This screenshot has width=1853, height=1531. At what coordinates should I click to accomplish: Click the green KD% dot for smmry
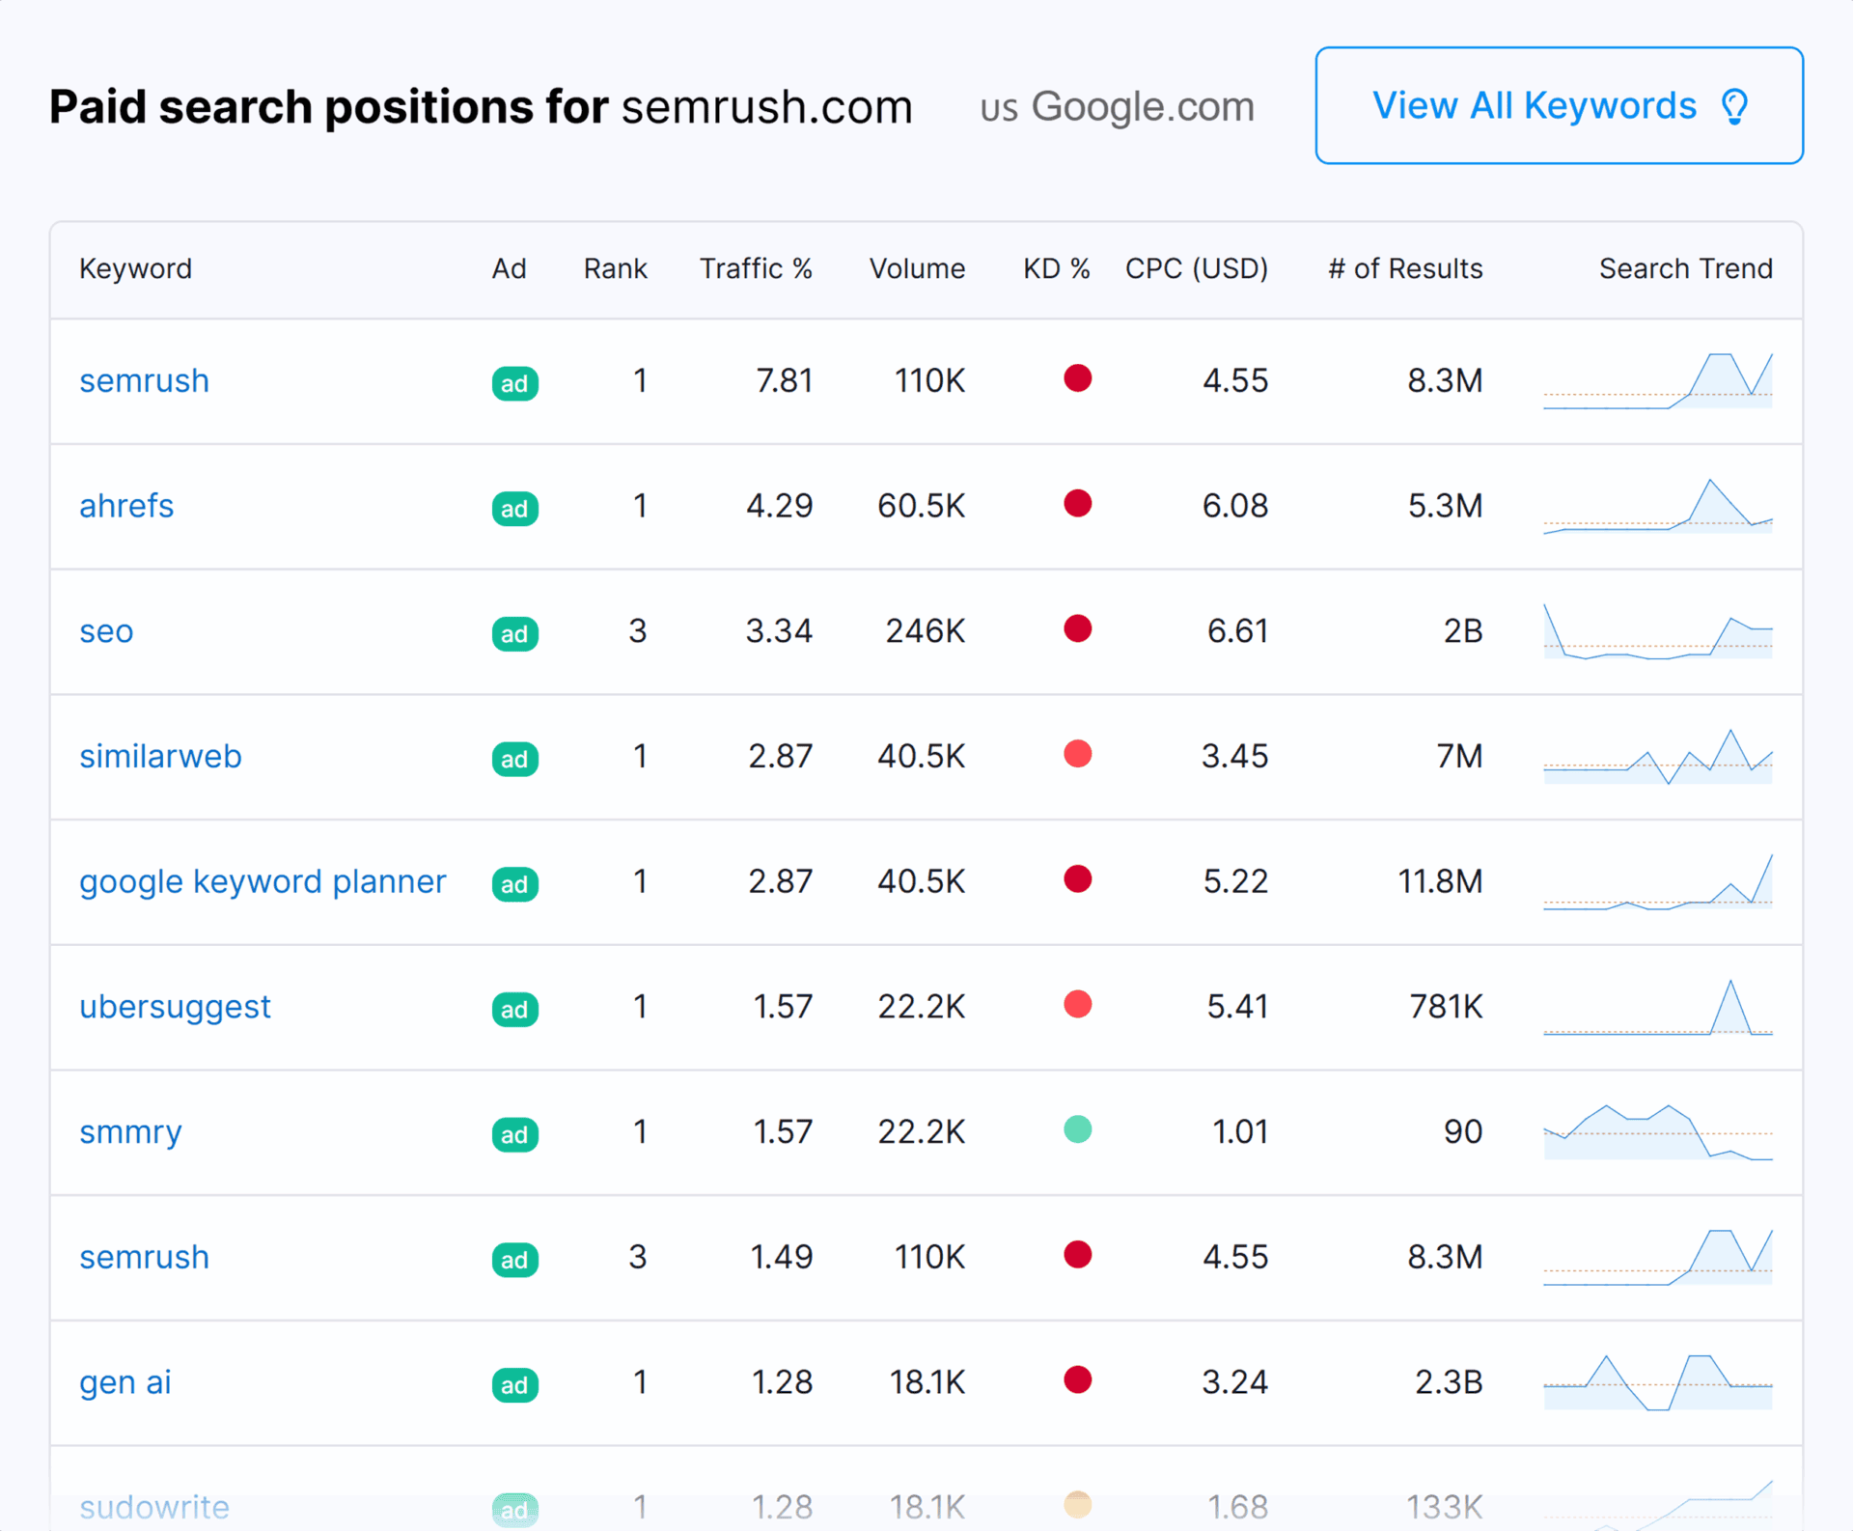(1078, 1130)
